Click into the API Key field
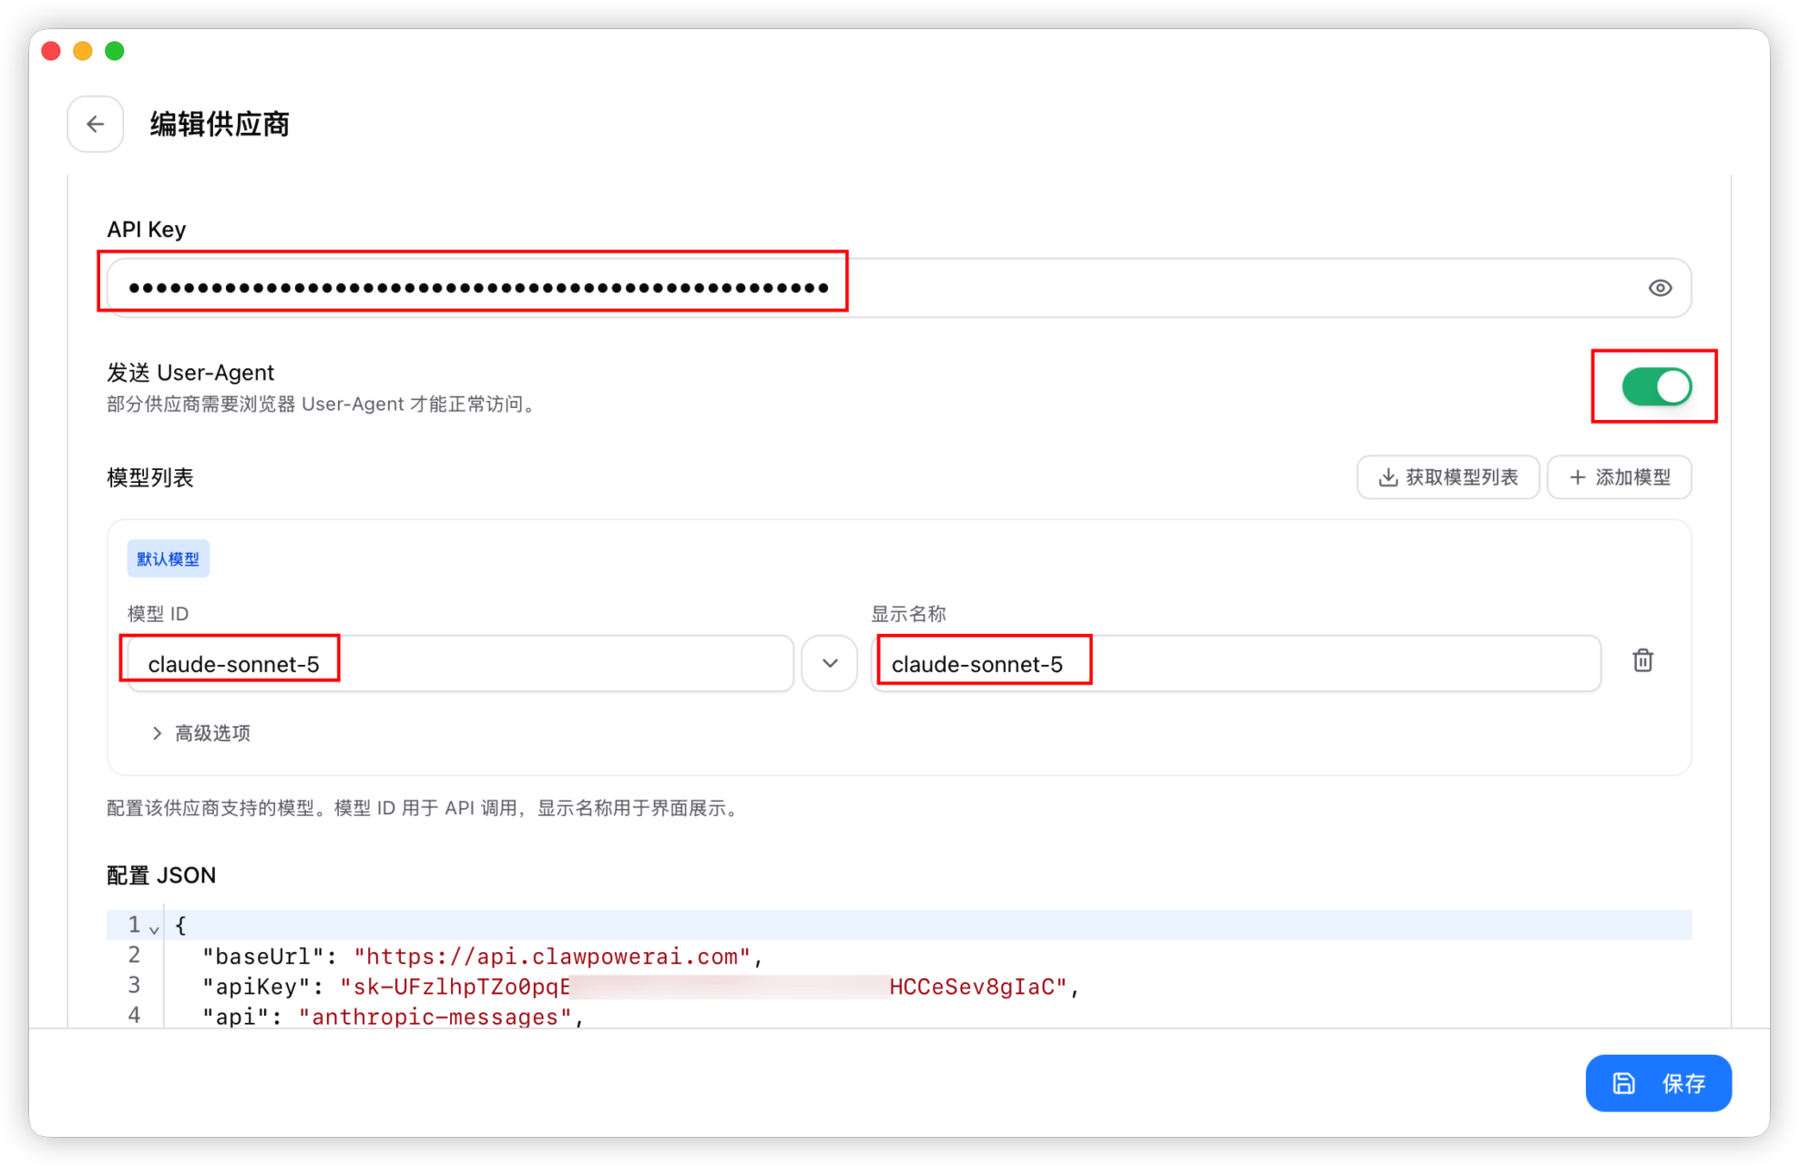This screenshot has height=1166, width=1799. 899,288
